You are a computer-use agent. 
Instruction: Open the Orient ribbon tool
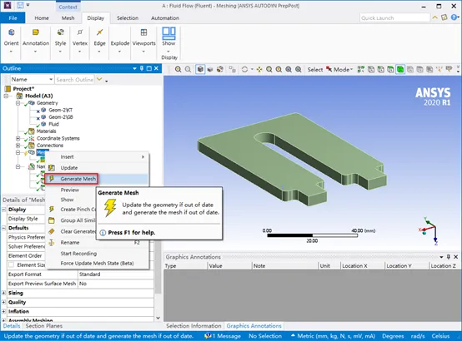11,41
